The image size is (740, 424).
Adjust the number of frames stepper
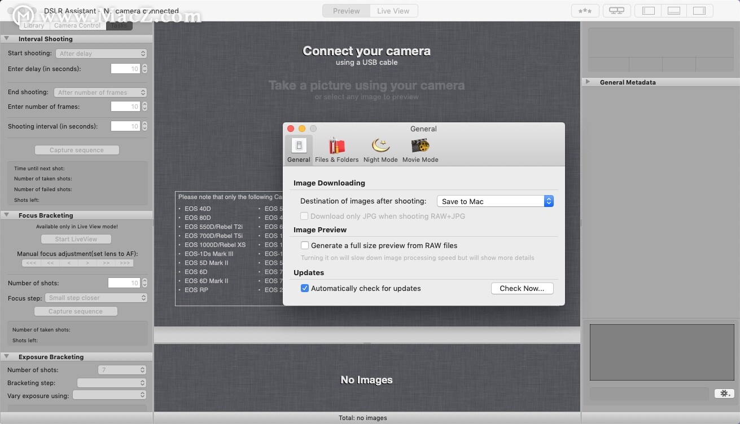[145, 107]
